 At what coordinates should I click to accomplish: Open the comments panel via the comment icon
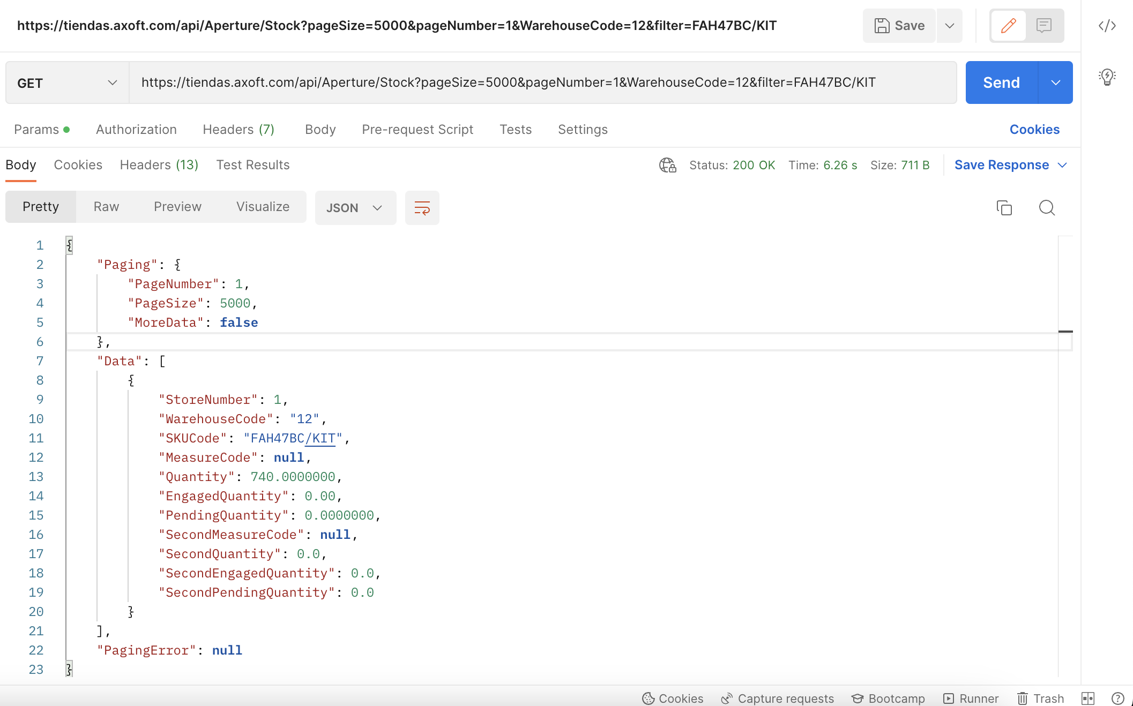coord(1044,25)
